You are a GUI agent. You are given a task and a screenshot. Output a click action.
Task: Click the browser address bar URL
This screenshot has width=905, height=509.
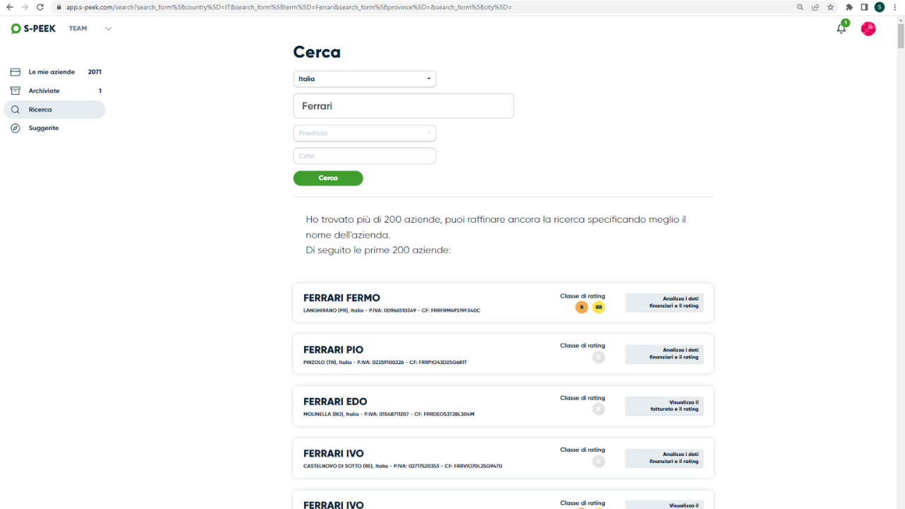pos(289,7)
